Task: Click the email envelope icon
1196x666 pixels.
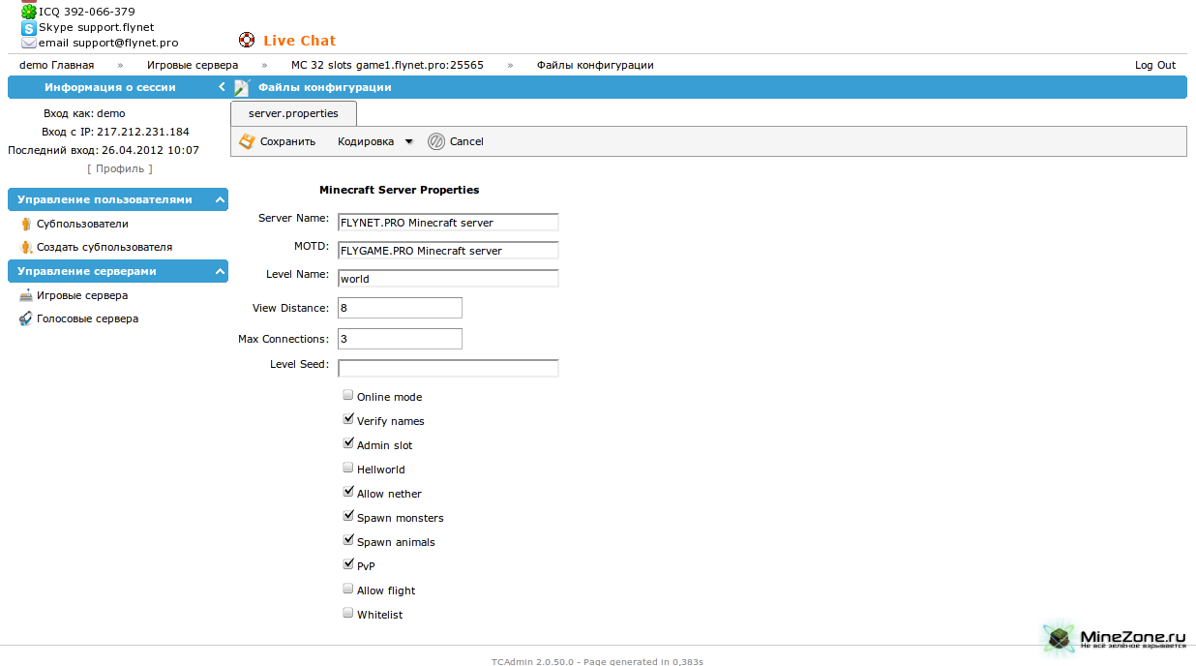Action: click(x=29, y=44)
